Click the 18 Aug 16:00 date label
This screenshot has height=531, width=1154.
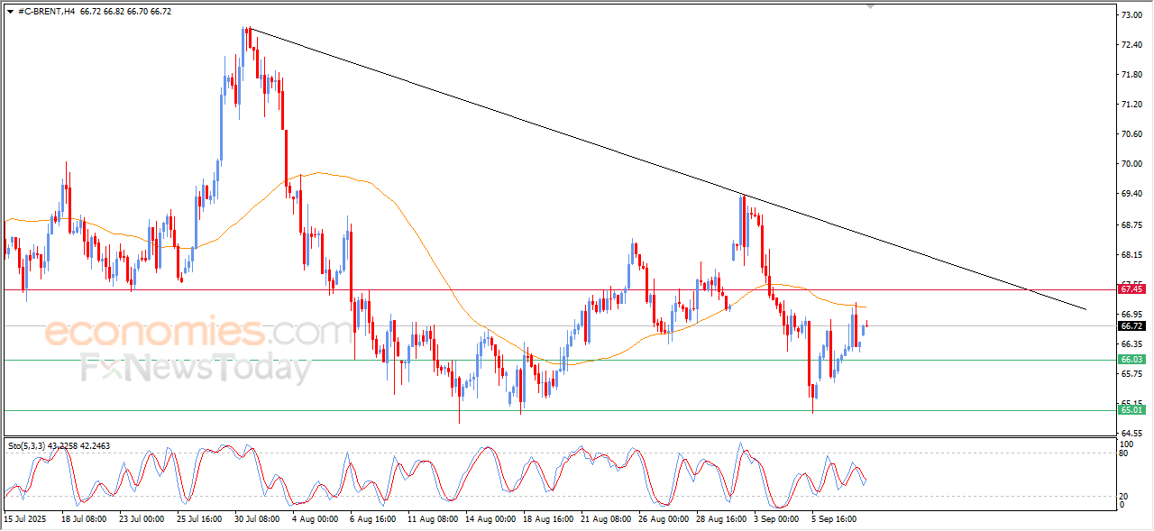click(x=549, y=519)
